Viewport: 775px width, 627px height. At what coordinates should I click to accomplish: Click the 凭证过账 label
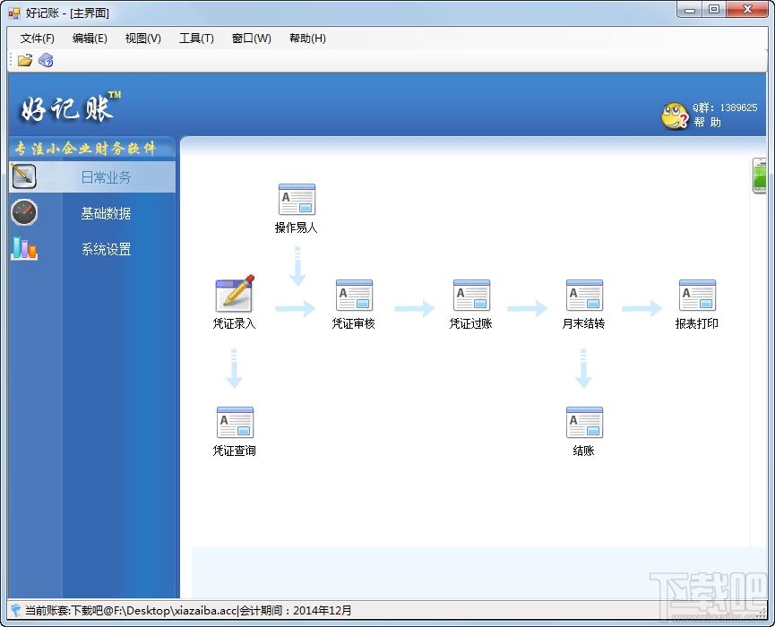[x=470, y=323]
